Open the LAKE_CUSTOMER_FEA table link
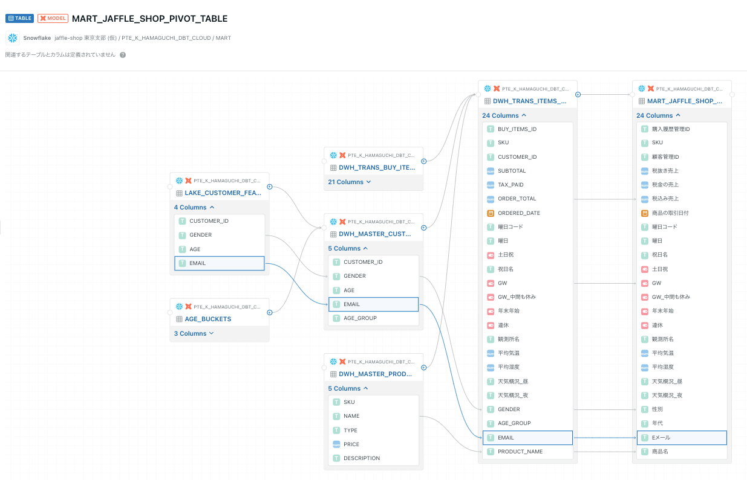This screenshot has height=480, width=747. (223, 193)
